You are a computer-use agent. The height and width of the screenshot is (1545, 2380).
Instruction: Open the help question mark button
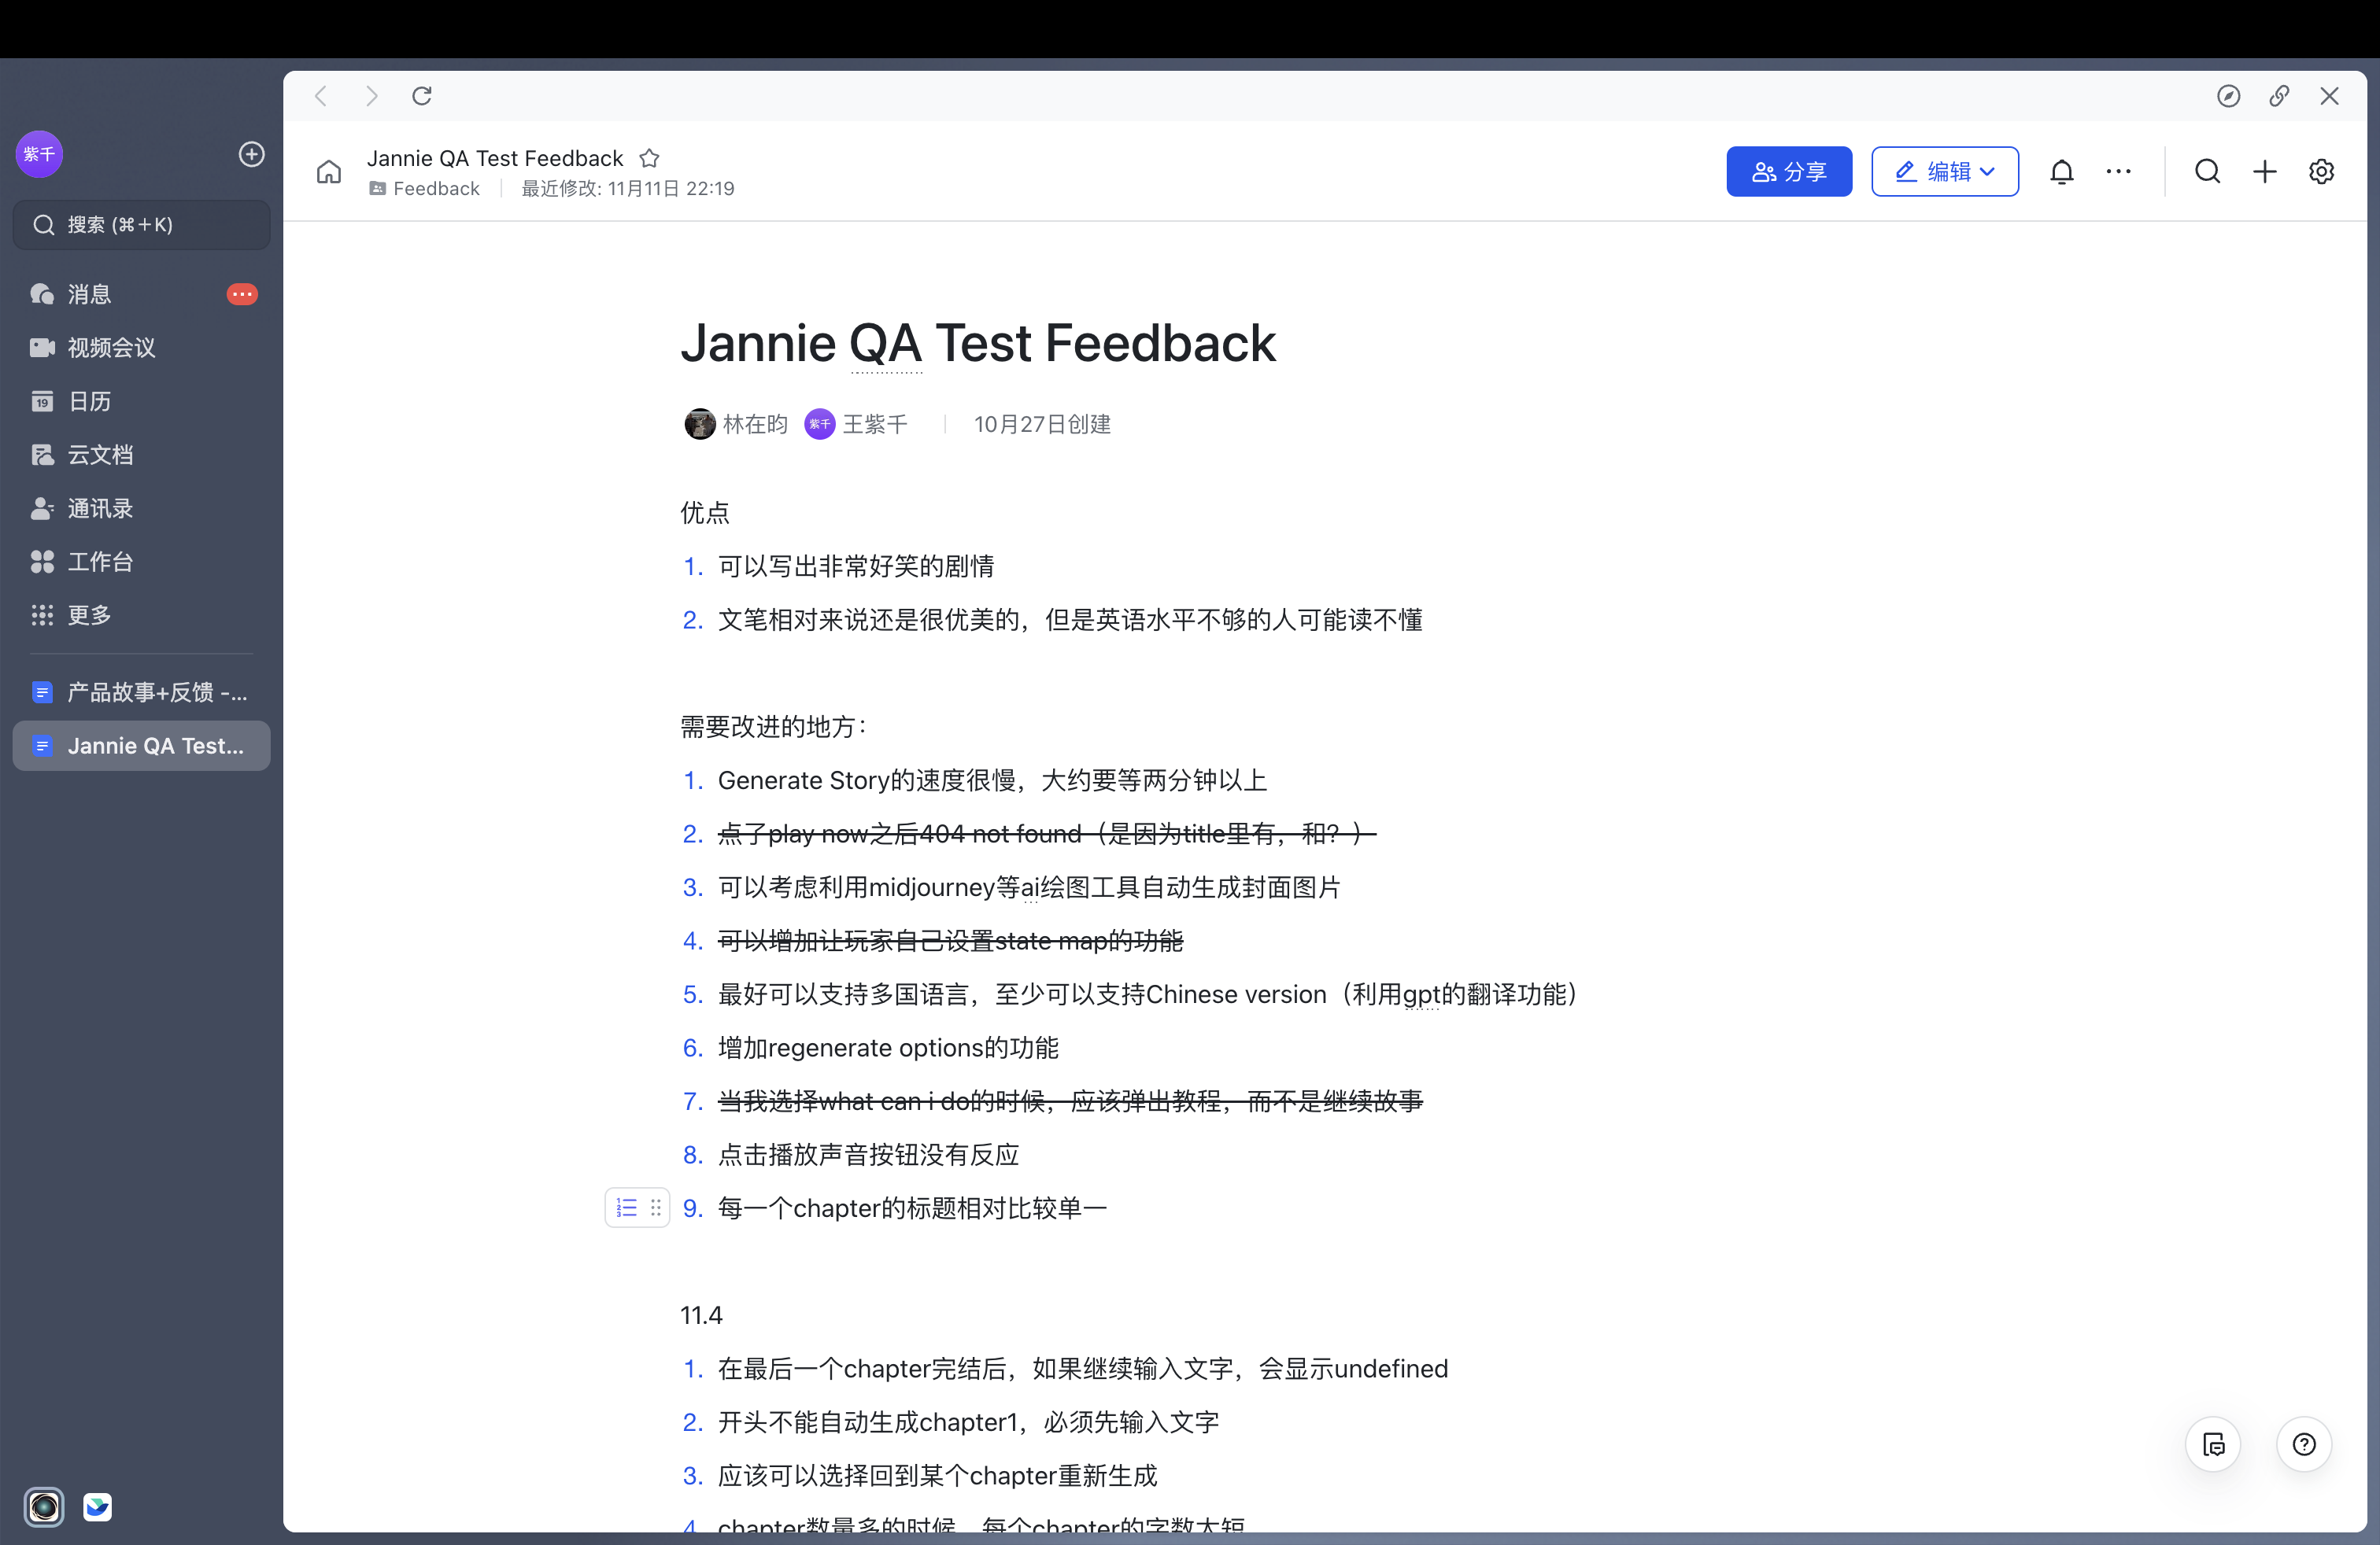pos(2304,1444)
